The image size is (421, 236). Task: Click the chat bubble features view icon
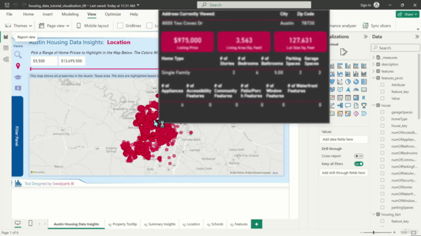pyautogui.click(x=18, y=88)
